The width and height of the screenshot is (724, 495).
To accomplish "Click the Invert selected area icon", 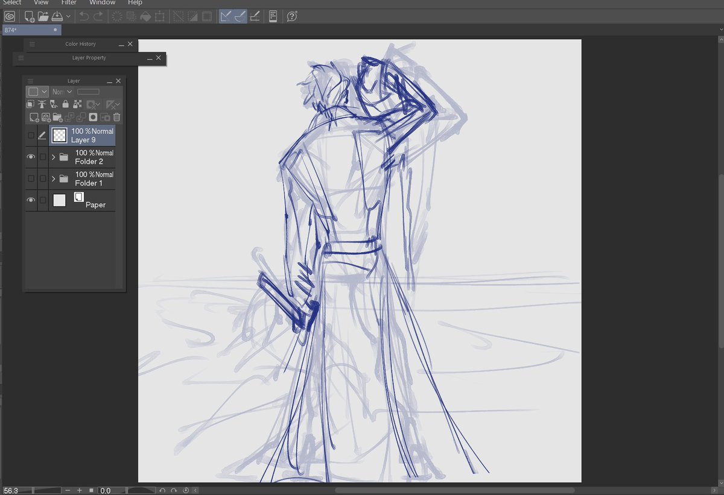I will click(x=192, y=16).
